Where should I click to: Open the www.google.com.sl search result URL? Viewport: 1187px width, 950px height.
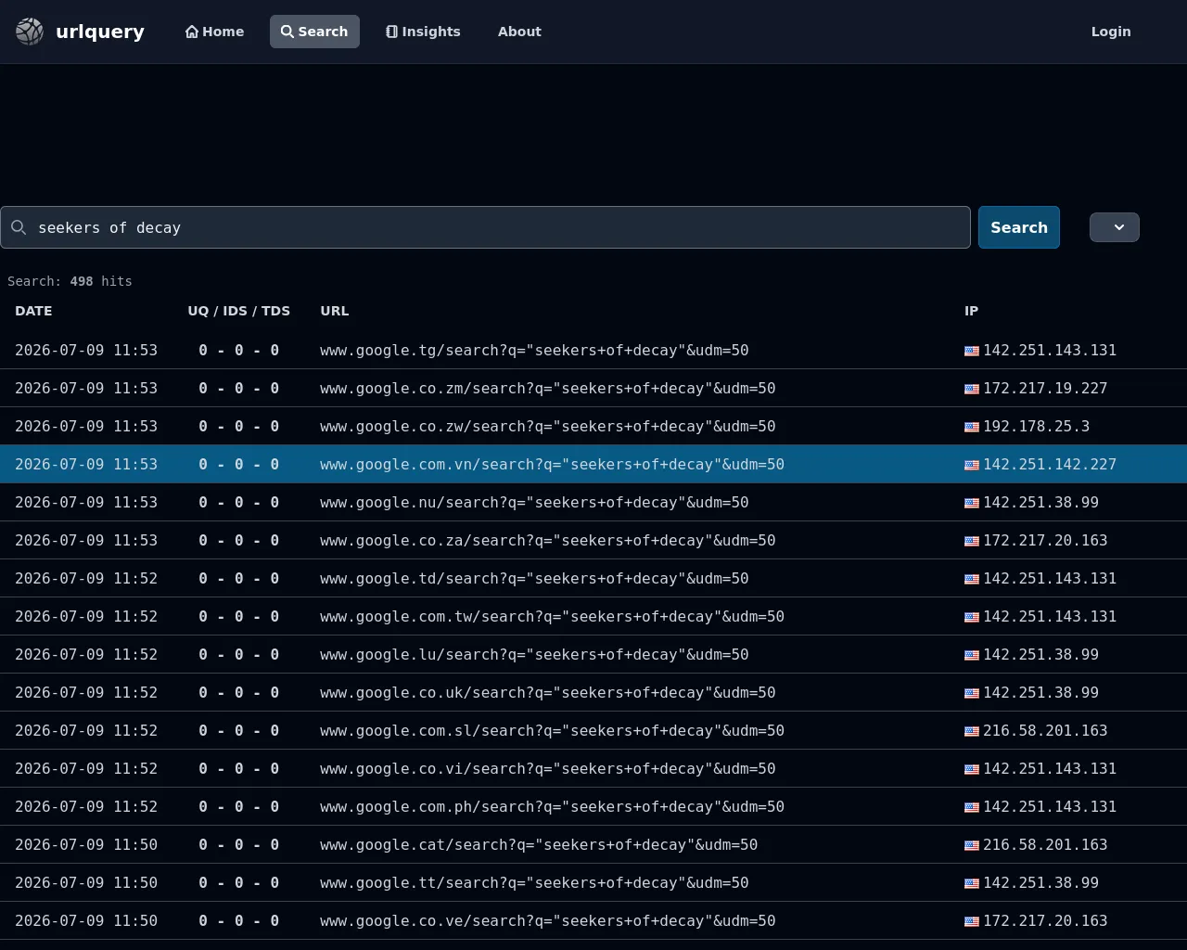click(x=552, y=731)
